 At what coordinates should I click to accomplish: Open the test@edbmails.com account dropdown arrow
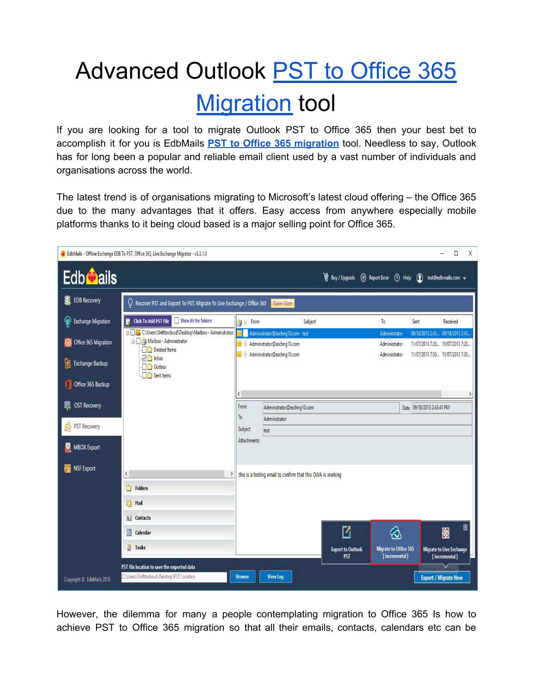(464, 278)
